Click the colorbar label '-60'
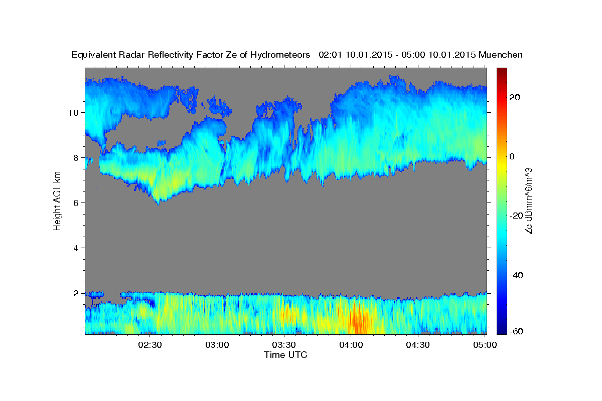This screenshot has height=401, width=602. click(516, 331)
